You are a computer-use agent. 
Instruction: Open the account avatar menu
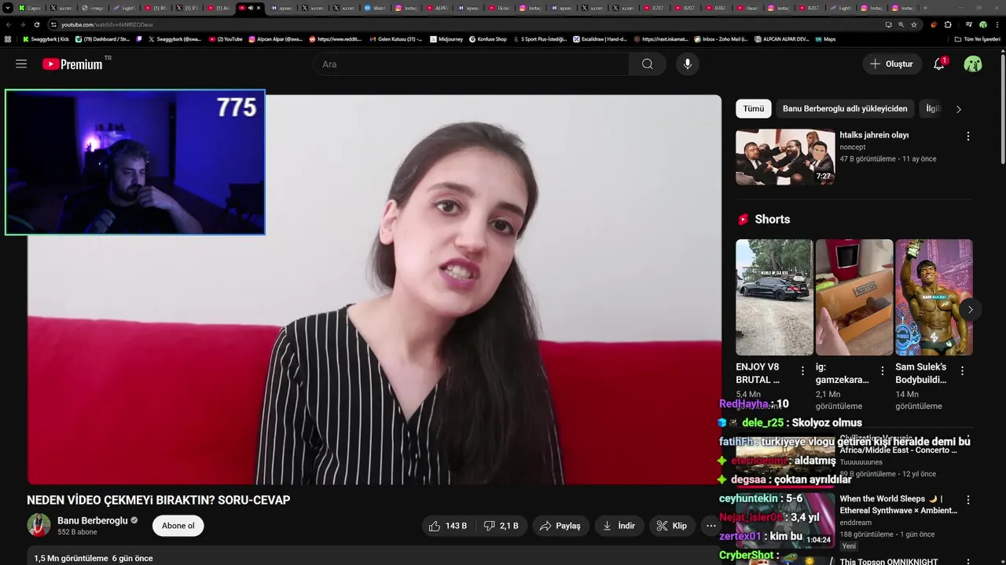[973, 64]
